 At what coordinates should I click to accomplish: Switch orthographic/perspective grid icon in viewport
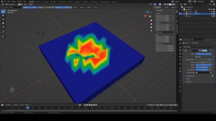[151, 31]
